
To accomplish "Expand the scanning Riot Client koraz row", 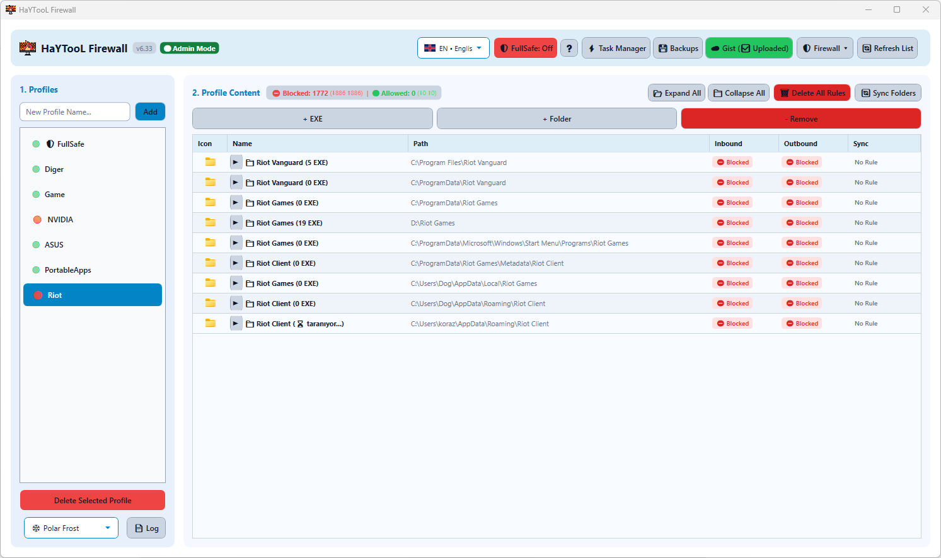I will (236, 324).
